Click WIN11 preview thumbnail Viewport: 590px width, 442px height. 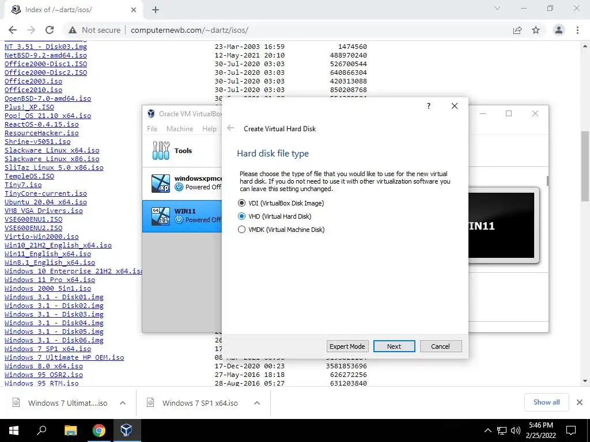coord(501,226)
